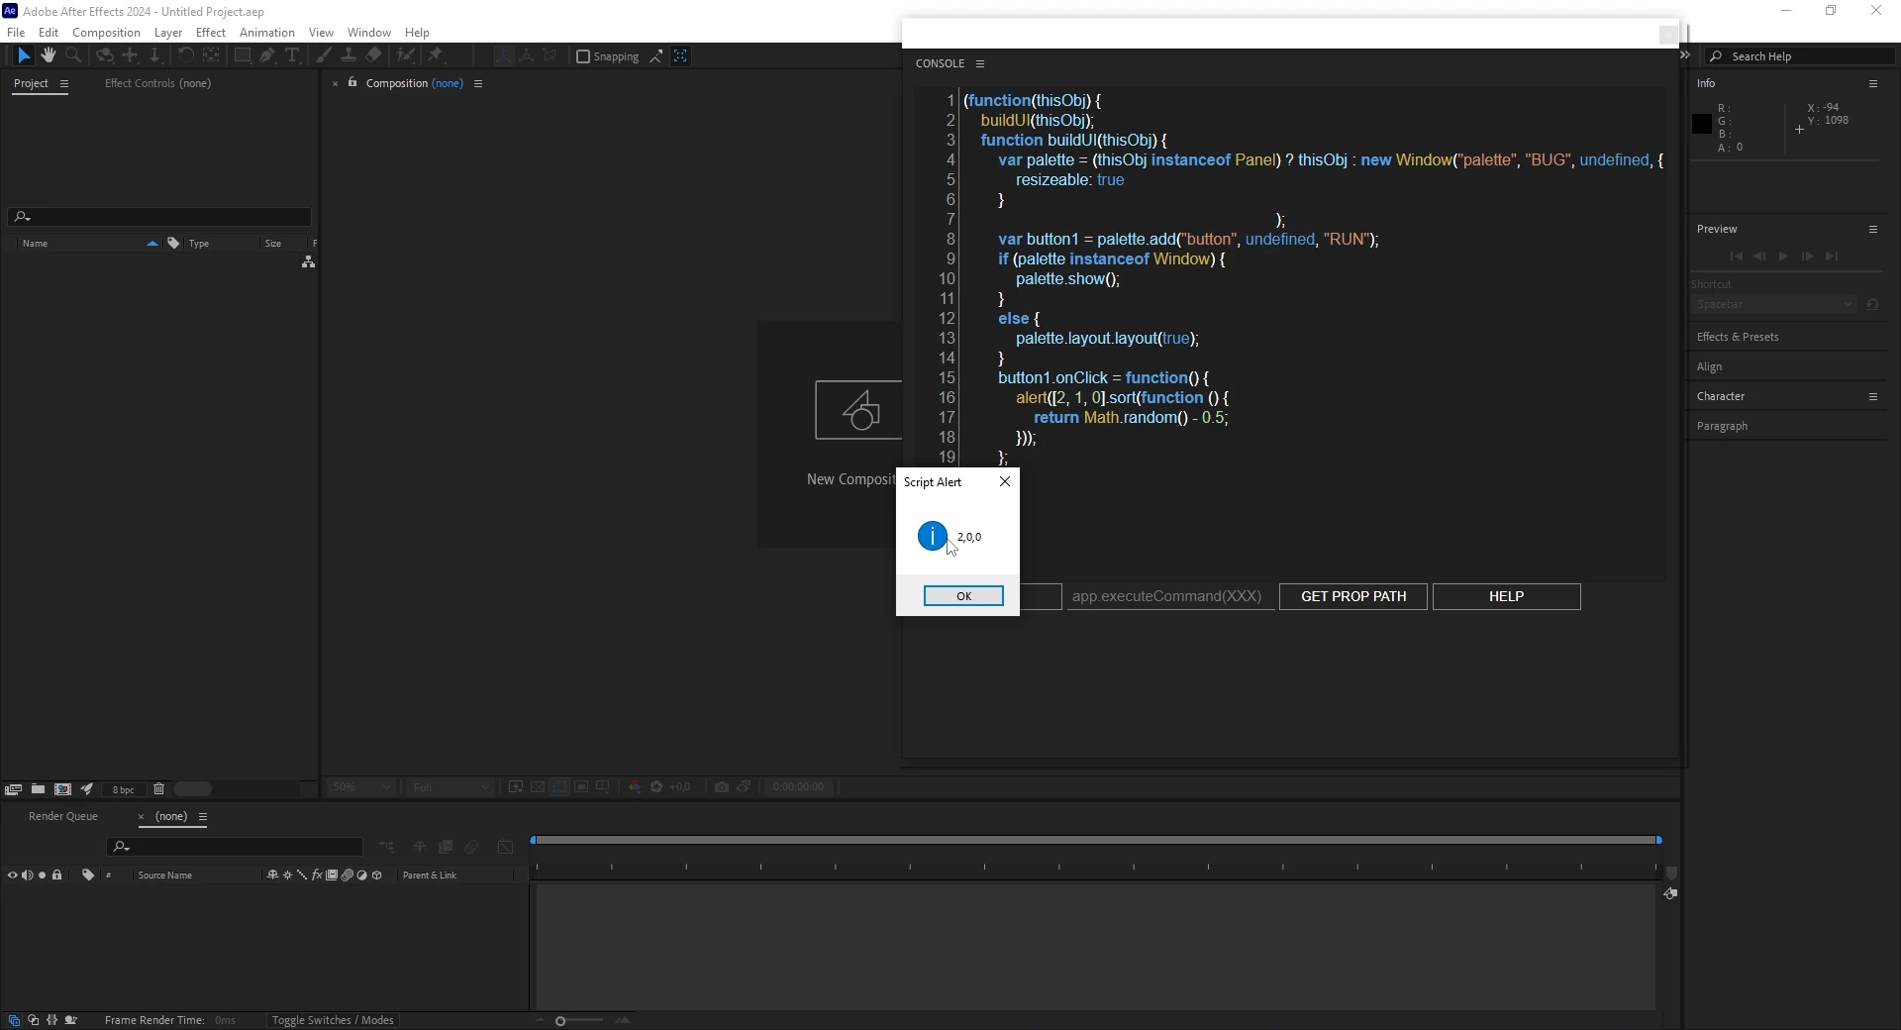Open the 50% magnification dropdown
1901x1030 pixels.
(361, 787)
